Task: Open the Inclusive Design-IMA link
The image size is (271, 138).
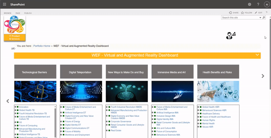Action: click(166, 116)
